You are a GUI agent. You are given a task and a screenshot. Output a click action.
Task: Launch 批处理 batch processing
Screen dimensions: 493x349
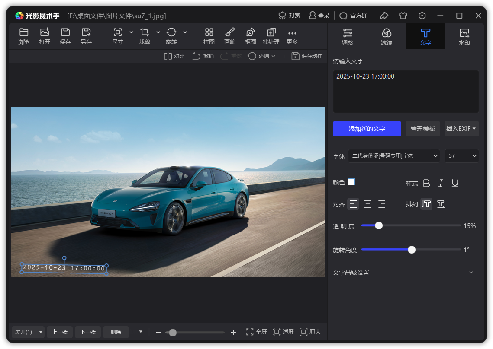[271, 36]
